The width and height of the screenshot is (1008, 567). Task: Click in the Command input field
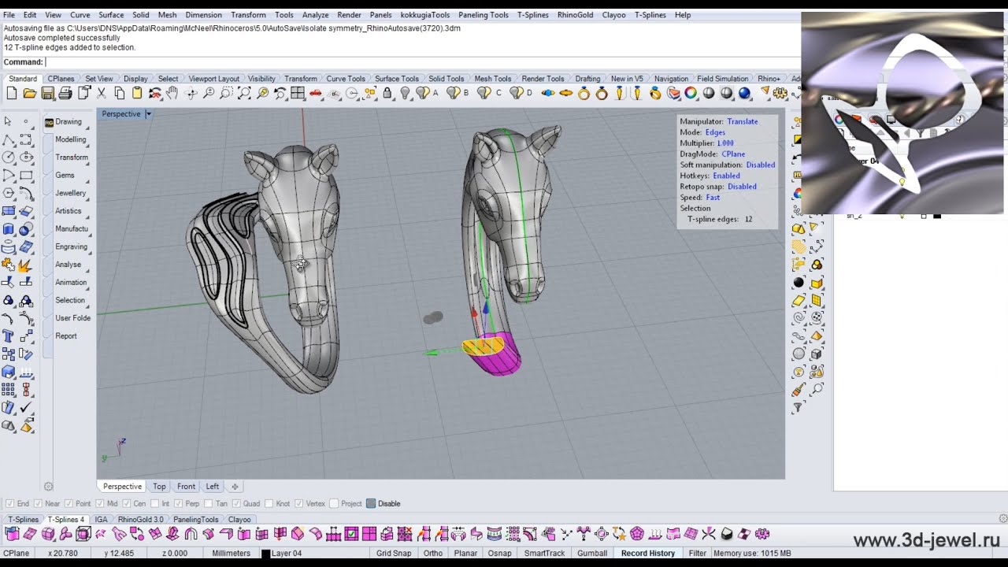(421, 62)
